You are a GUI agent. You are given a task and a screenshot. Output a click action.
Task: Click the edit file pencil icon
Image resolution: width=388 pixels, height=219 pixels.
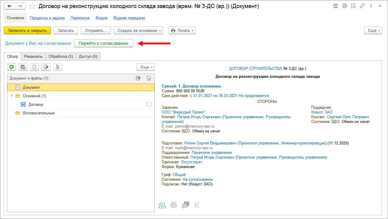click(x=46, y=67)
